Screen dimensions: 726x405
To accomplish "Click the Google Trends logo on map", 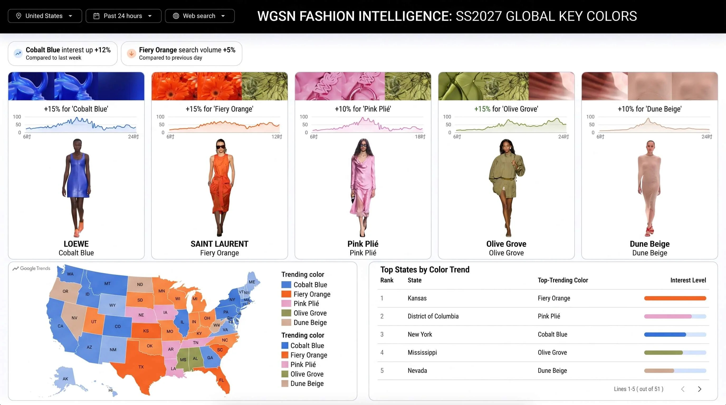I will coord(31,268).
